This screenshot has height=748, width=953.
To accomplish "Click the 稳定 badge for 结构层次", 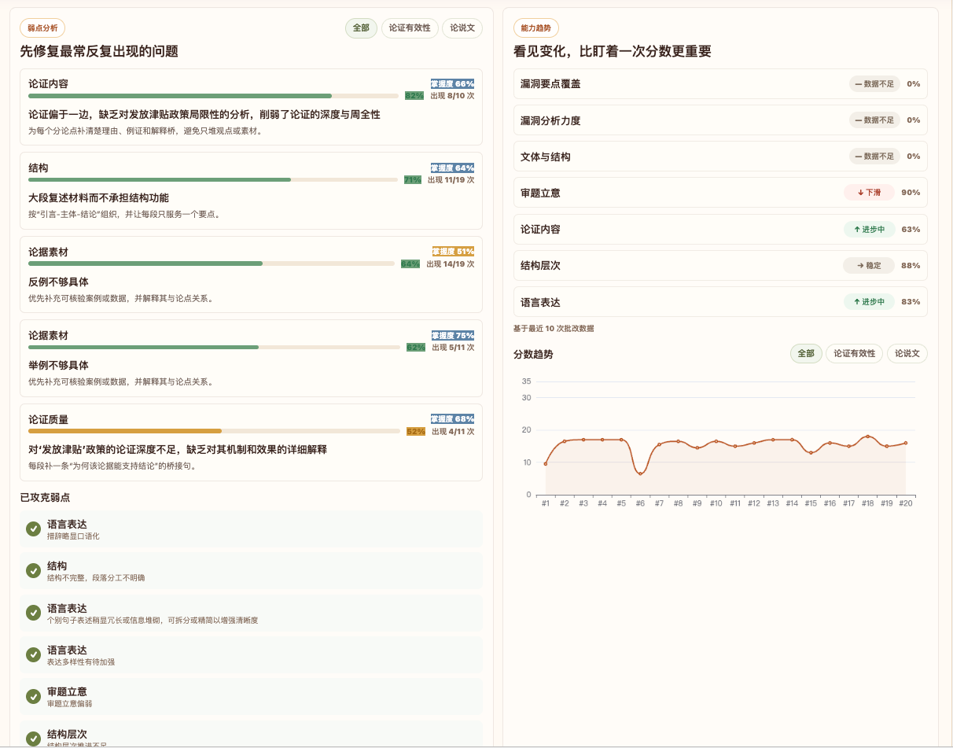I will tap(869, 265).
